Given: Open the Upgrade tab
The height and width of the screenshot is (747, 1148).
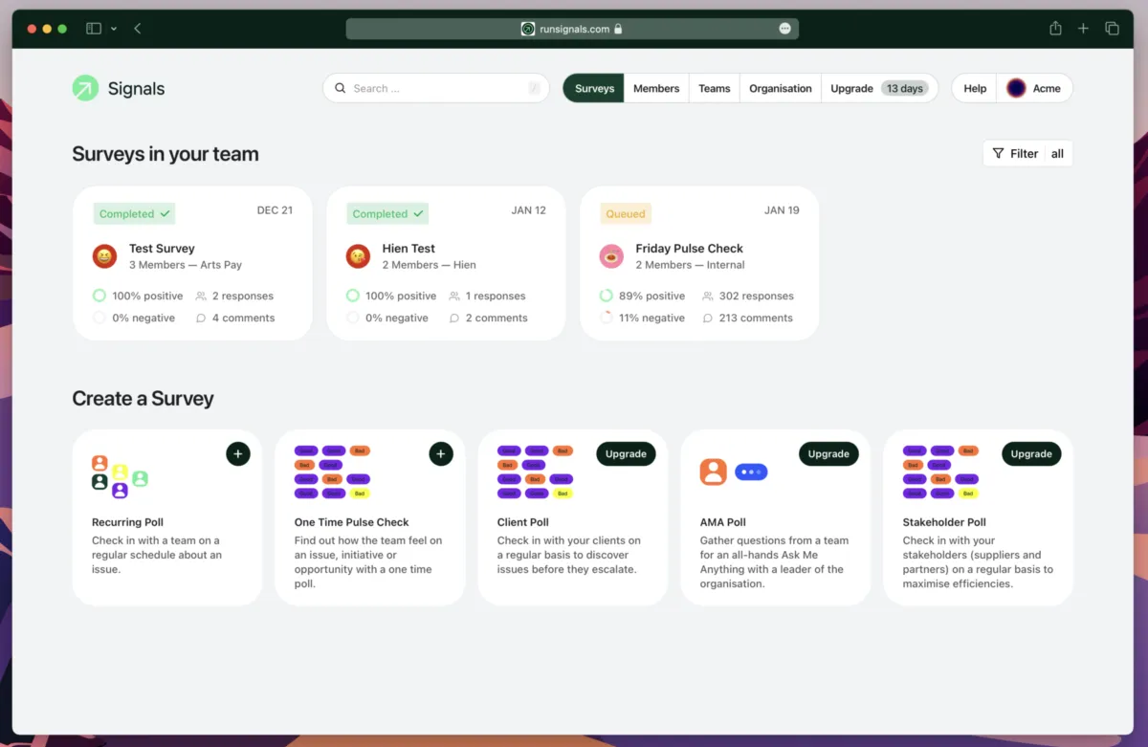Looking at the screenshot, I should pyautogui.click(x=851, y=88).
